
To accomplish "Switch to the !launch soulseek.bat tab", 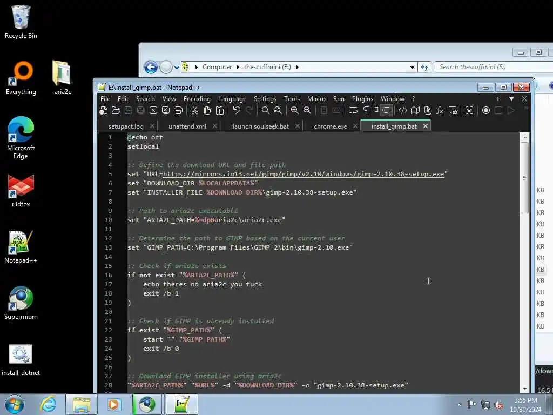I will 260,126.
